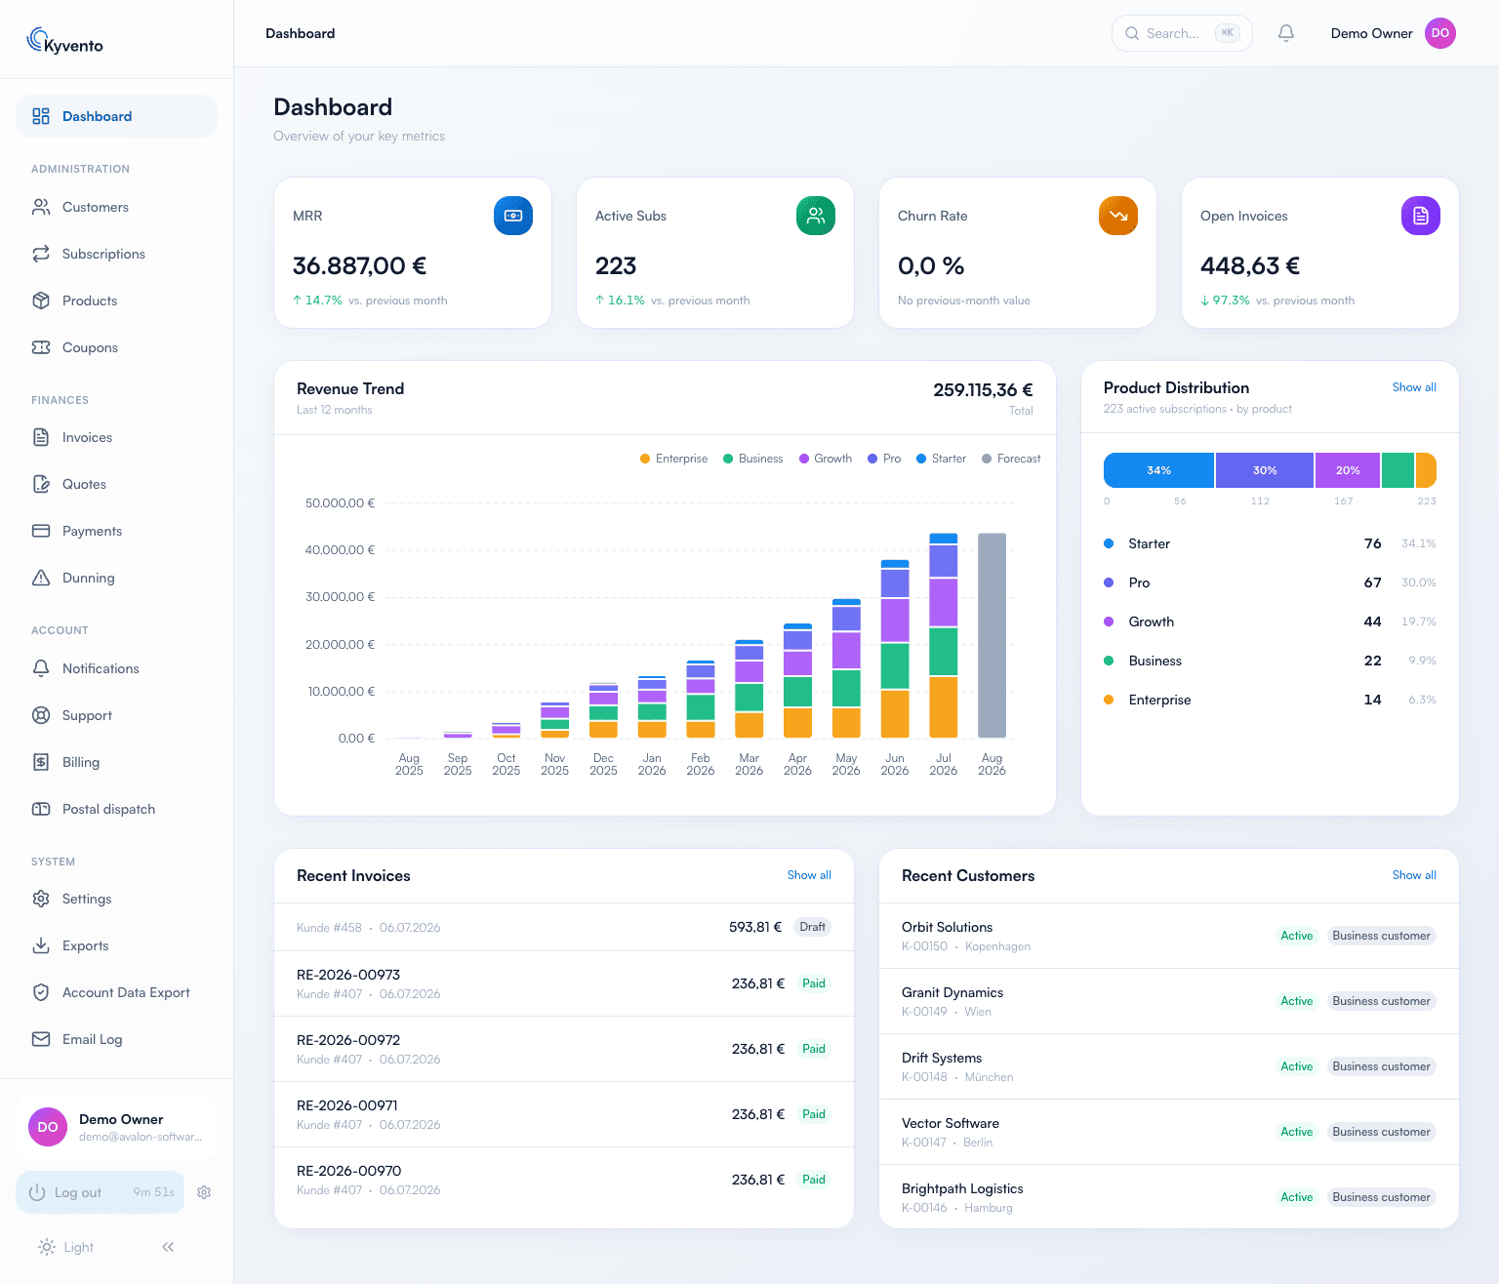The width and height of the screenshot is (1499, 1284).
Task: Click the Enterprise row in product list
Action: [1270, 700]
